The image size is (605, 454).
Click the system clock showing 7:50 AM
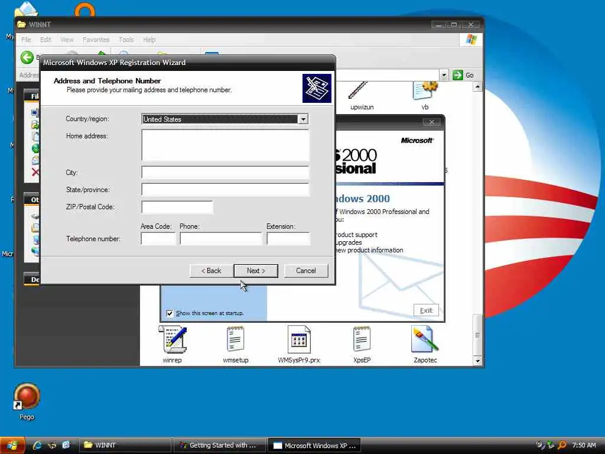click(x=584, y=445)
